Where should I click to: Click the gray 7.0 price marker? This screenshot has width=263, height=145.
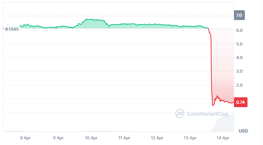tap(239, 15)
